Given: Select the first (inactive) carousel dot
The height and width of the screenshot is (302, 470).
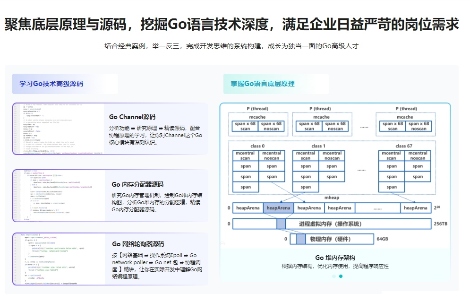Looking at the screenshot, I should pos(333,276).
